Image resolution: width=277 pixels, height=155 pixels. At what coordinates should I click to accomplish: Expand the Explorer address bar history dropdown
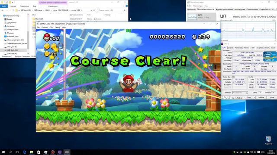click(x=91, y=10)
